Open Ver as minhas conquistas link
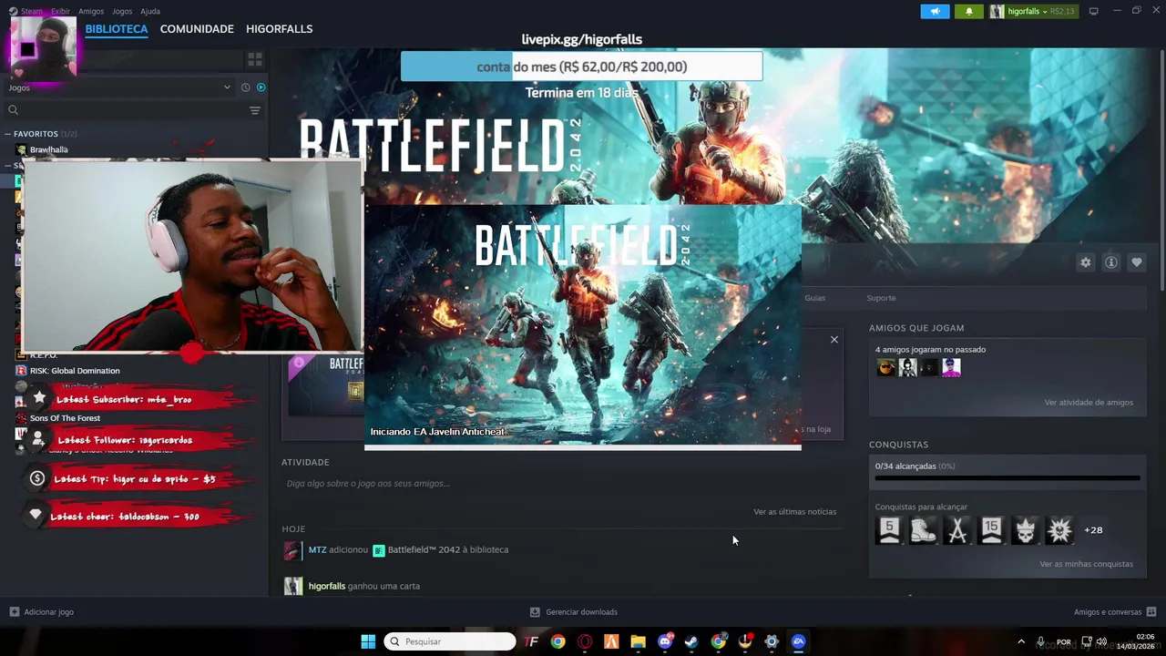 1086,564
